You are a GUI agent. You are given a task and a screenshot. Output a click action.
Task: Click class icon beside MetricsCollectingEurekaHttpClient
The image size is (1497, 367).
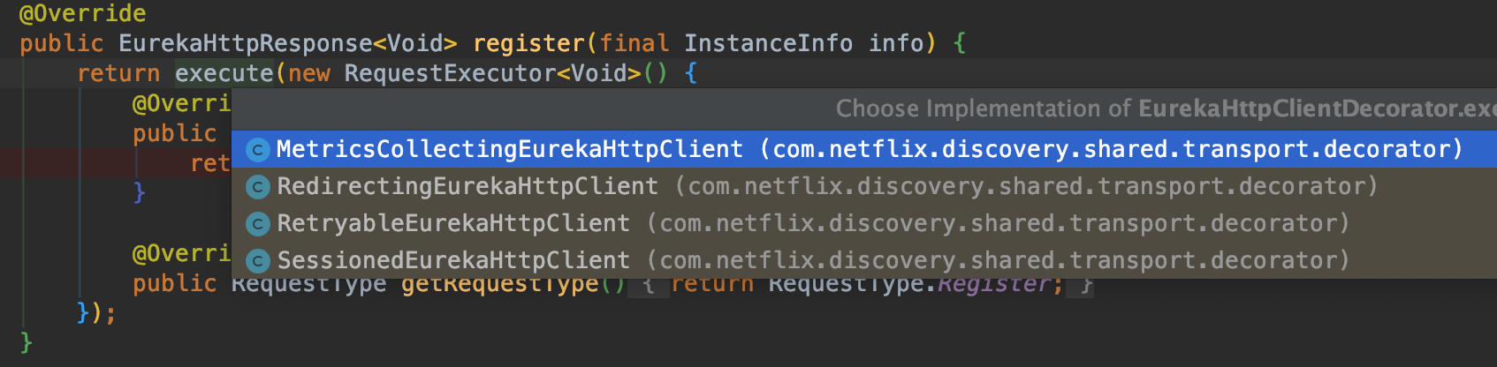[x=257, y=150]
